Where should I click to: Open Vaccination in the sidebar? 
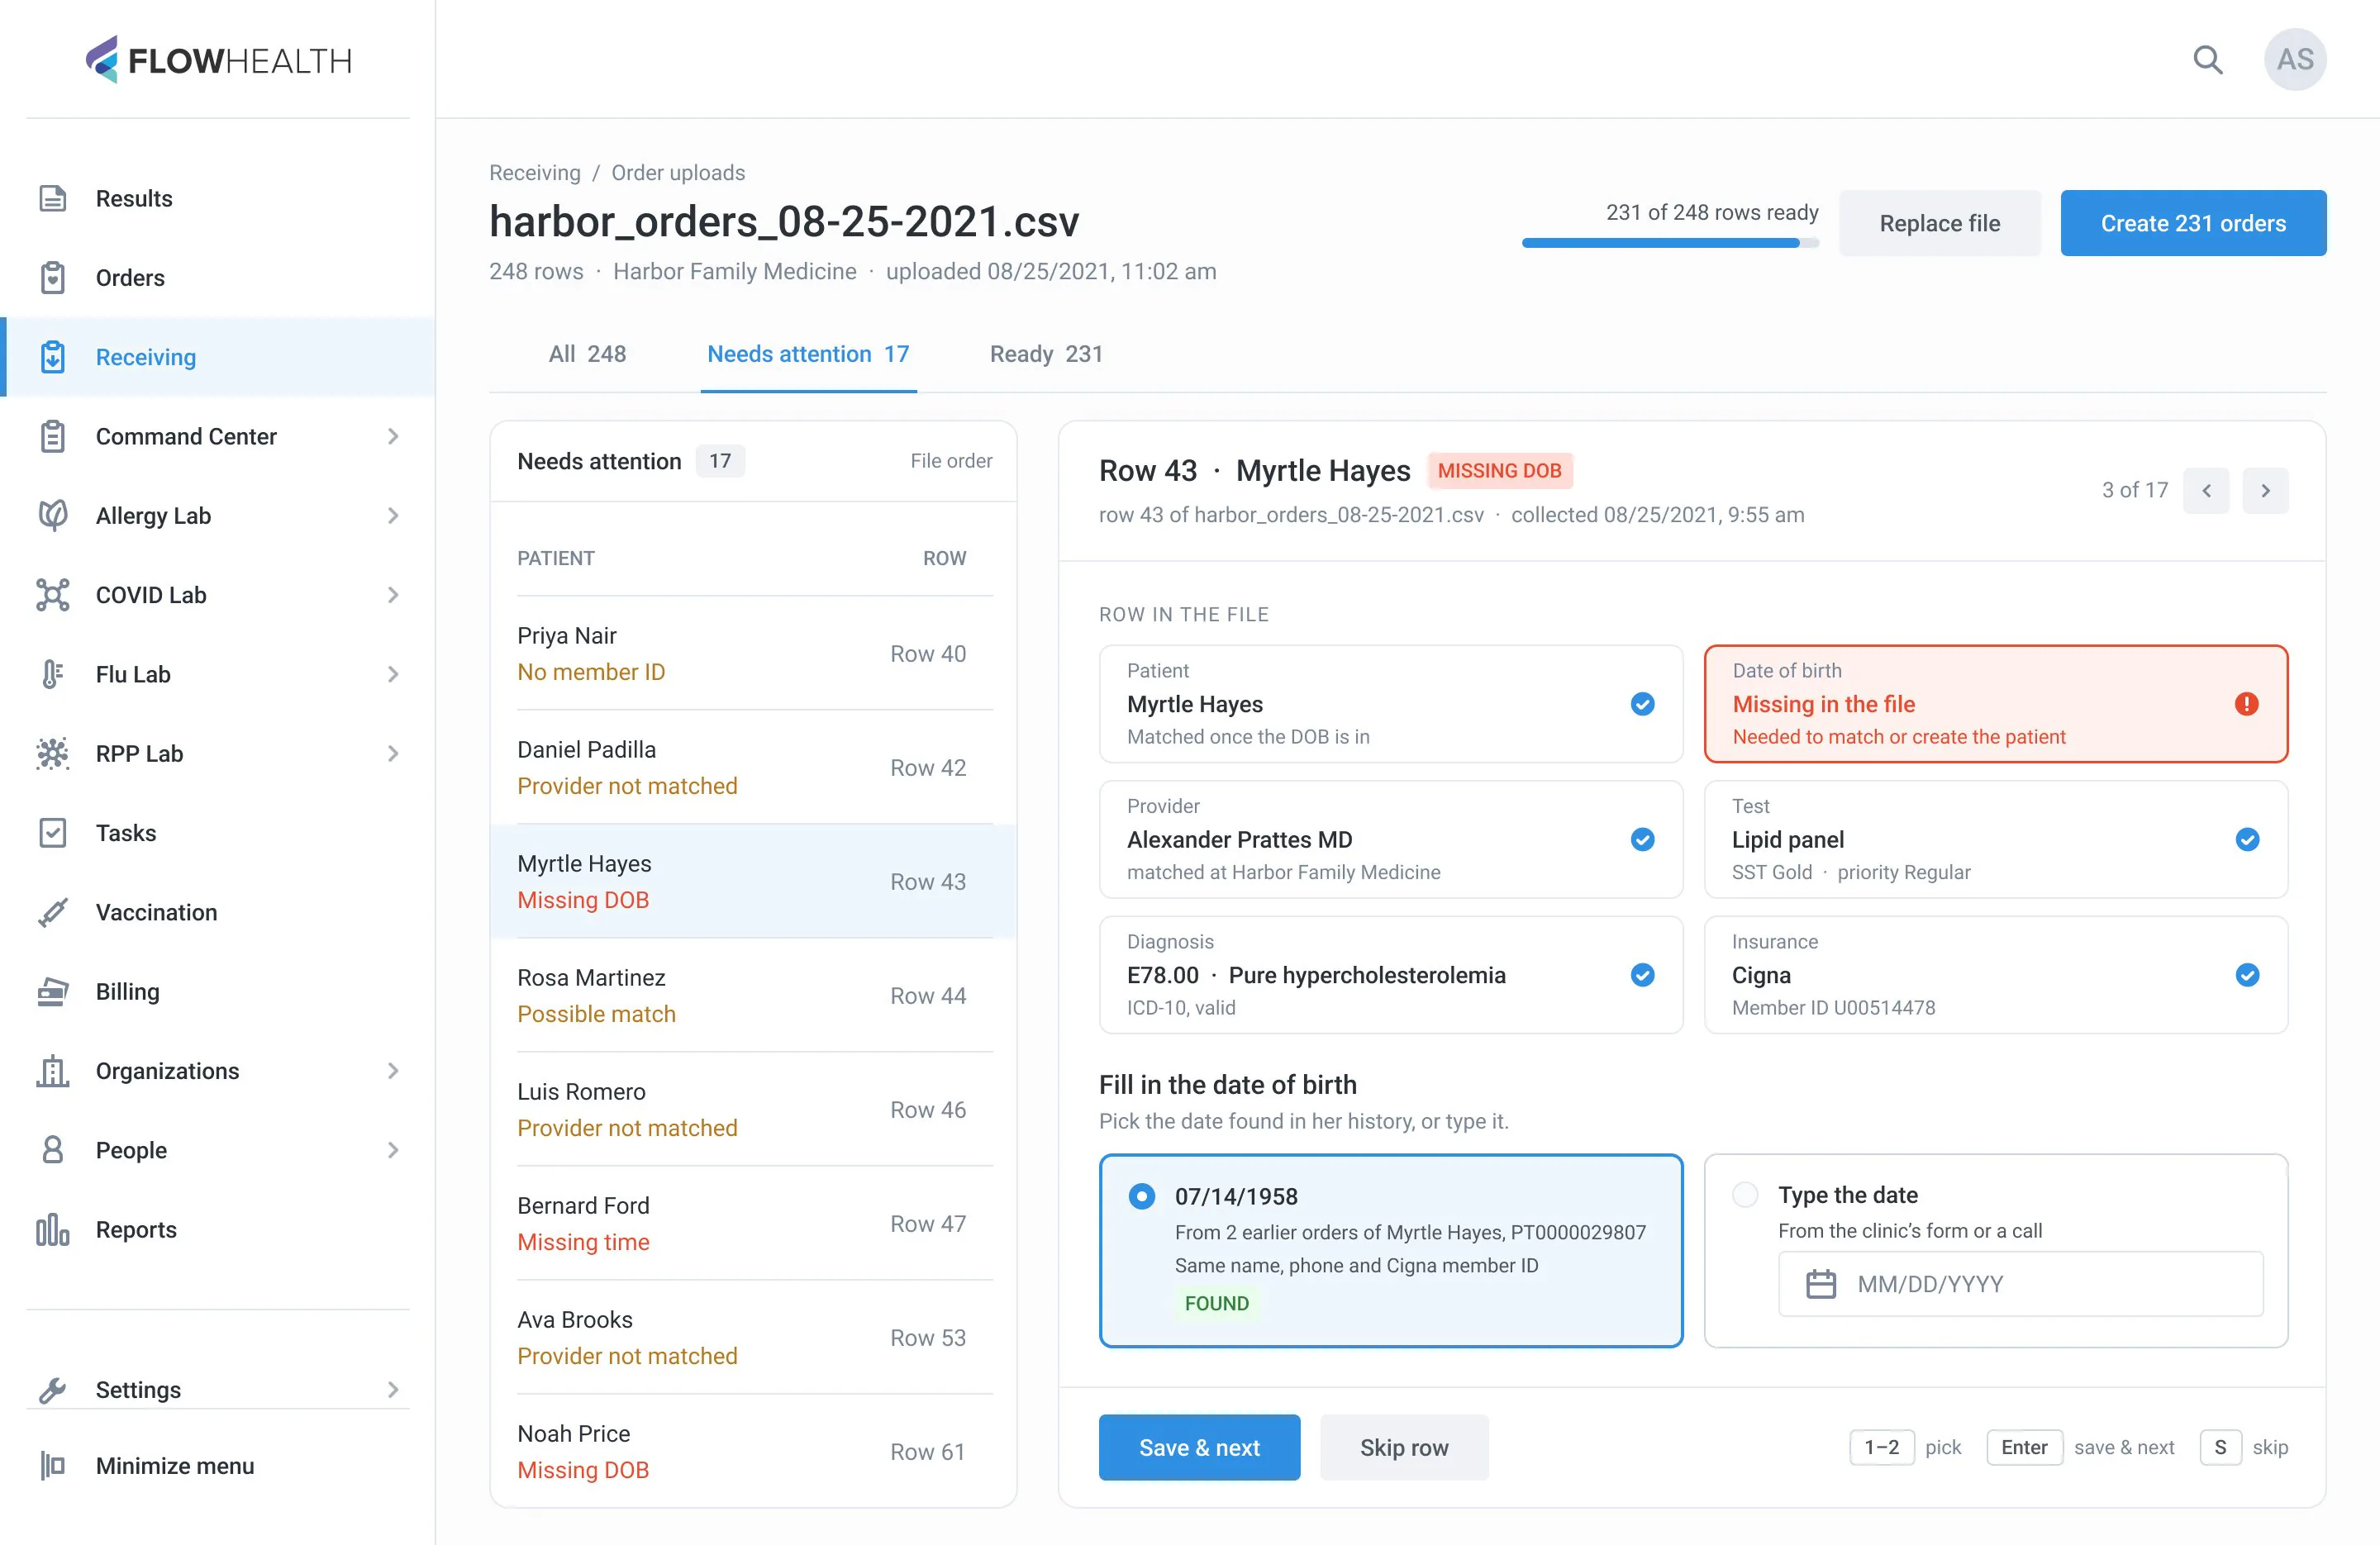coord(218,912)
